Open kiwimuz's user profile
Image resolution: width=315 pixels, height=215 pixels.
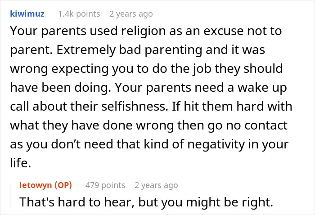(27, 14)
